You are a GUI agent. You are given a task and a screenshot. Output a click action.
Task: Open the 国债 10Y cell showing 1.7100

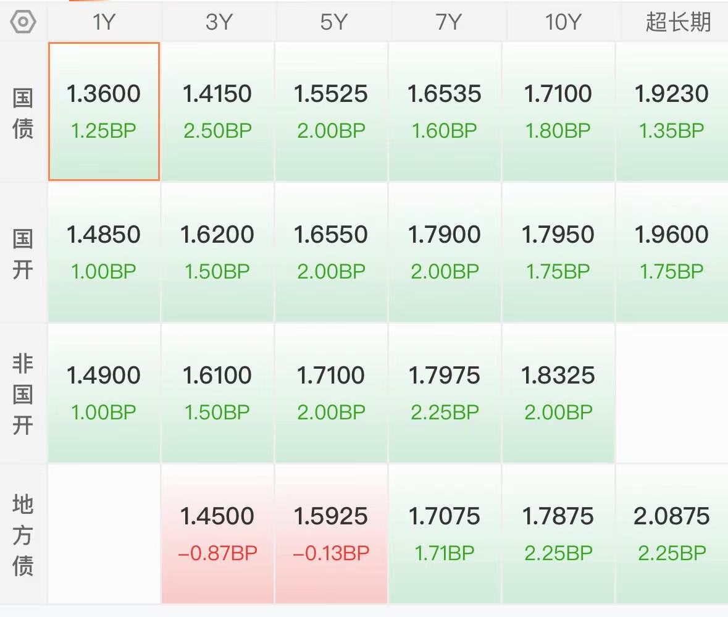[558, 111]
